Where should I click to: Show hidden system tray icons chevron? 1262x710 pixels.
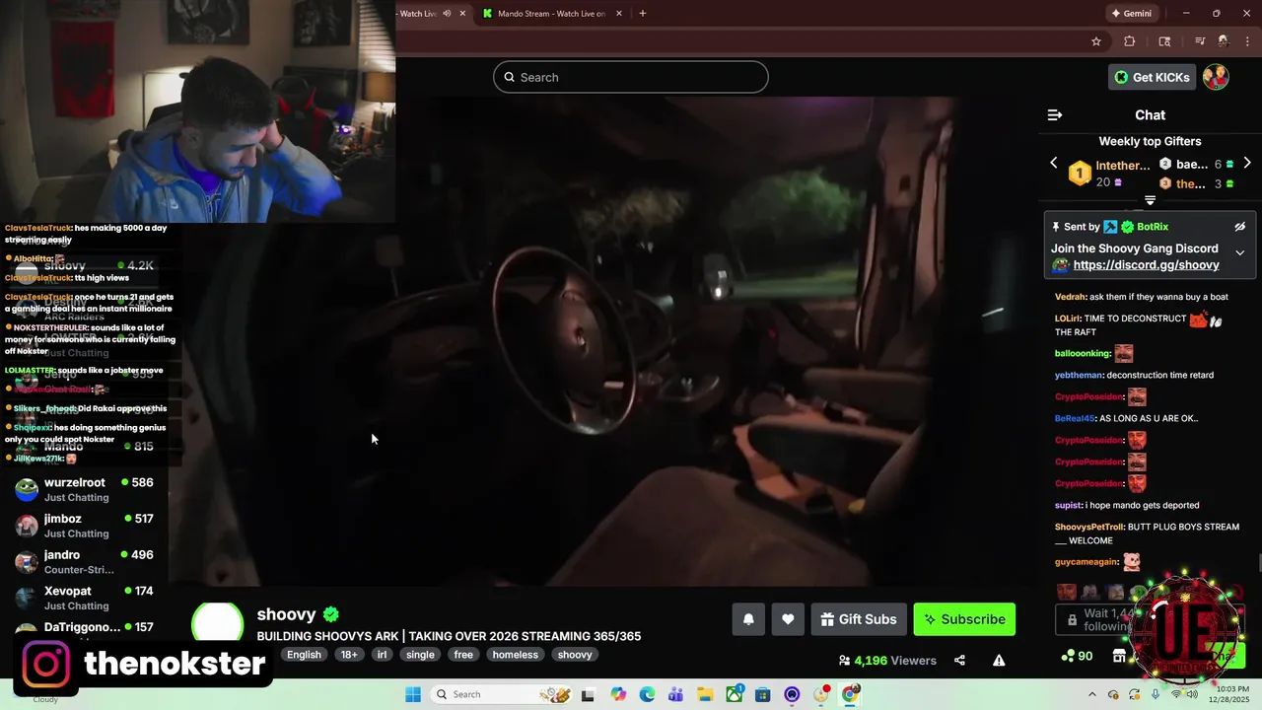pyautogui.click(x=1093, y=694)
